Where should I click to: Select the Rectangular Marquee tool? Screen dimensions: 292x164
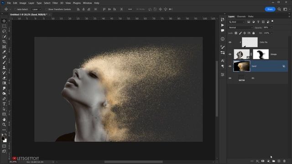click(x=4, y=26)
